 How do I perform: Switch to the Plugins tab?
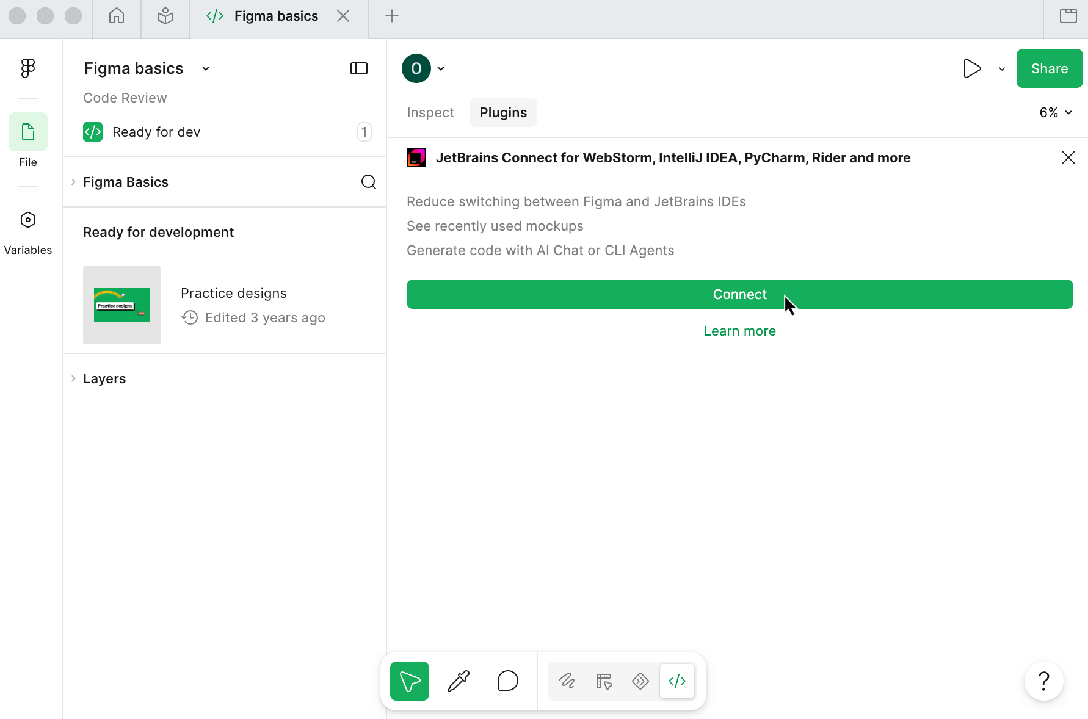tap(503, 112)
